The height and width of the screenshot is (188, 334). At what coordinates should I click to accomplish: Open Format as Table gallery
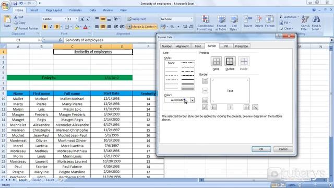pyautogui.click(x=221, y=23)
